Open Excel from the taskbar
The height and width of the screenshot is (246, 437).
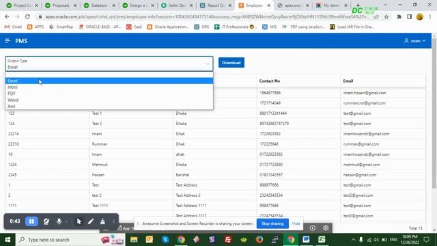click(322, 240)
